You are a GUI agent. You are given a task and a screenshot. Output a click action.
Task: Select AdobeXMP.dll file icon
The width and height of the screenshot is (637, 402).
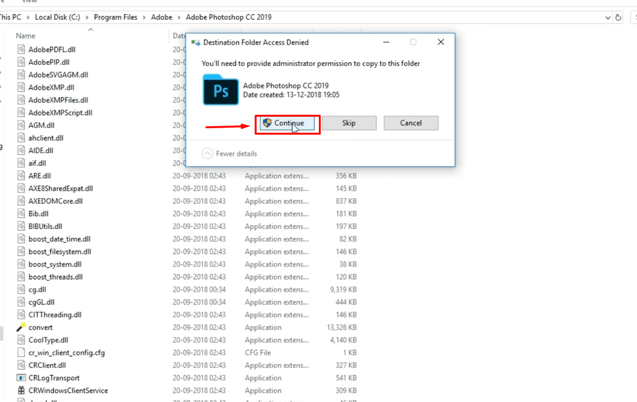(21, 87)
